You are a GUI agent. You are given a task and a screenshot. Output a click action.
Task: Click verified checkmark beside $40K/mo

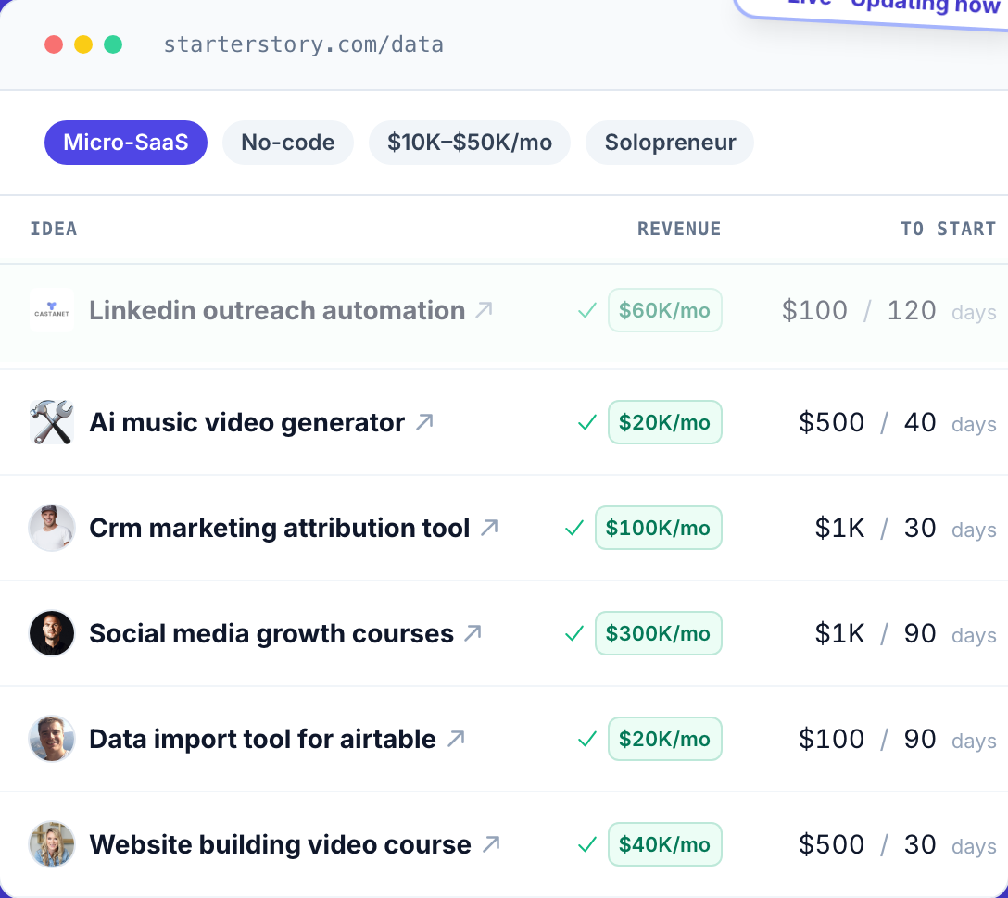[587, 844]
